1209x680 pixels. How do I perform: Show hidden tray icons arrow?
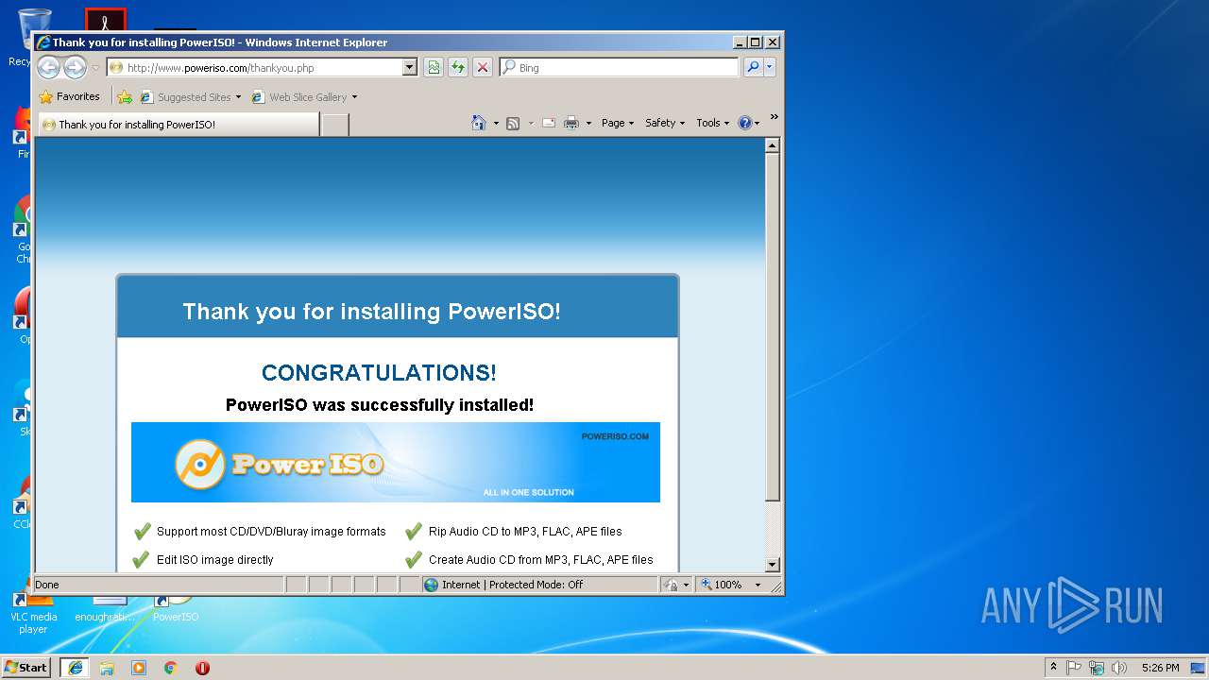tap(1053, 667)
